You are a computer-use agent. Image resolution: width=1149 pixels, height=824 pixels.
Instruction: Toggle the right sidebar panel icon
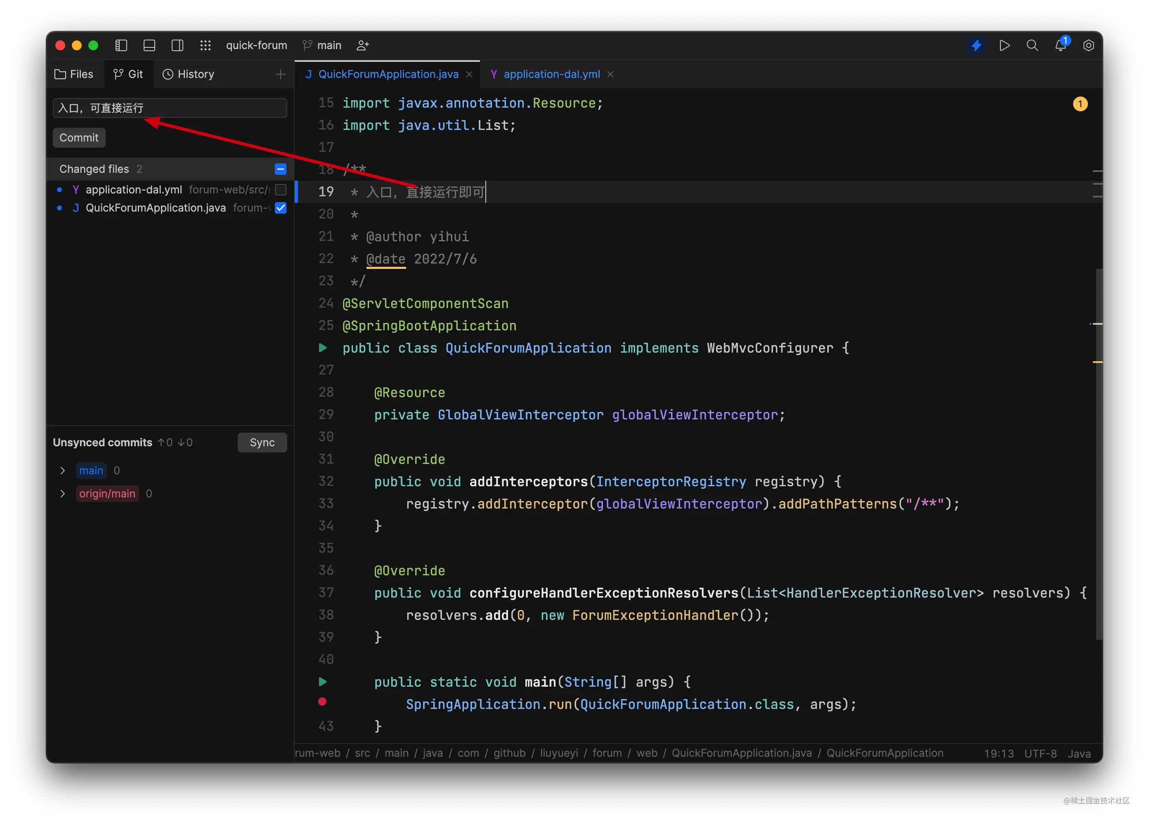(x=177, y=45)
